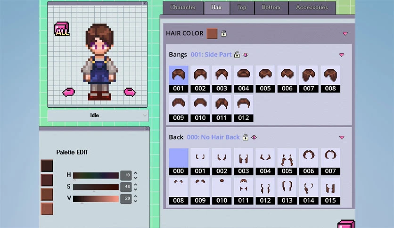Click the pink ALL randomize icon

coord(62,29)
